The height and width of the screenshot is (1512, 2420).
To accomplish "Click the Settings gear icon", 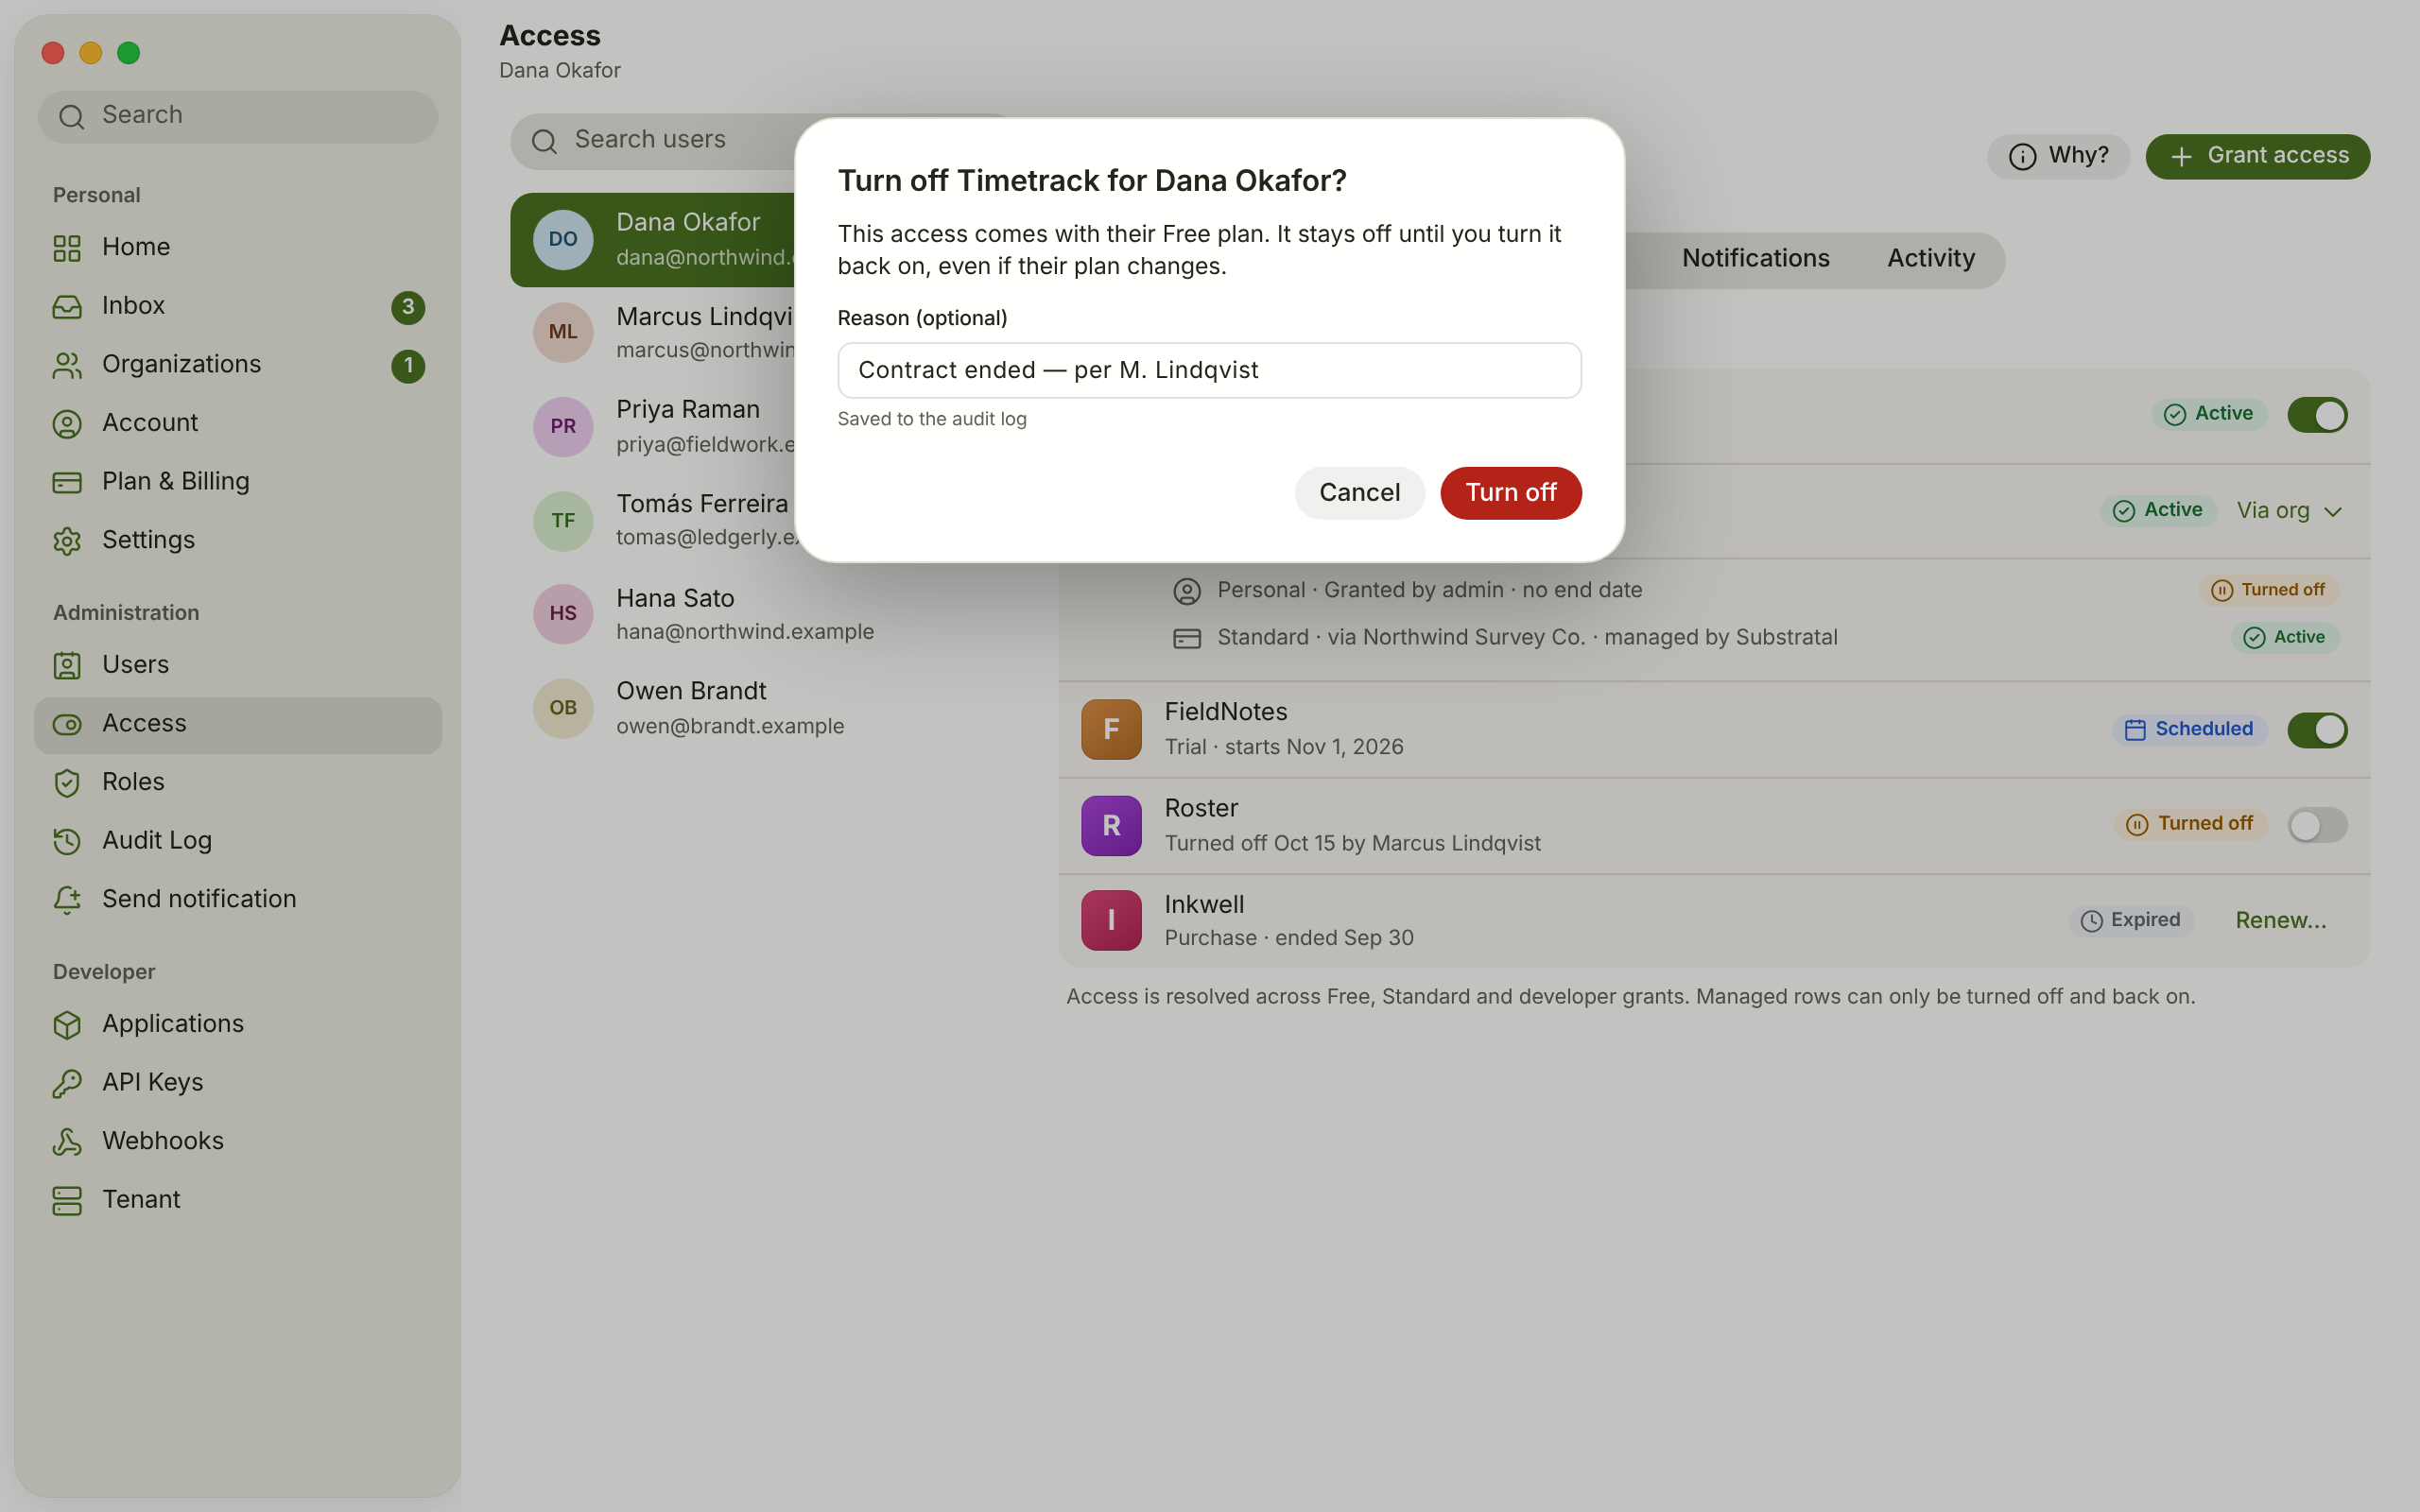I will click(67, 541).
